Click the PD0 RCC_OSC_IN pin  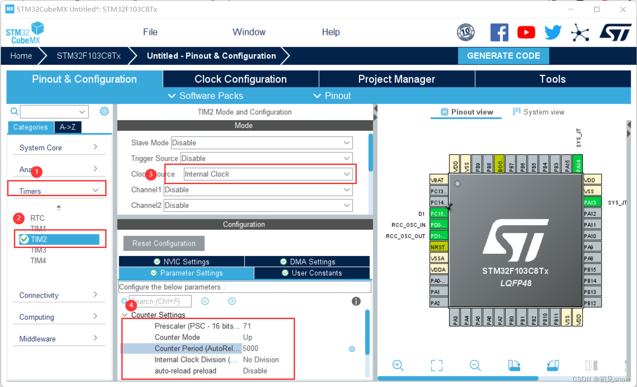(439, 225)
